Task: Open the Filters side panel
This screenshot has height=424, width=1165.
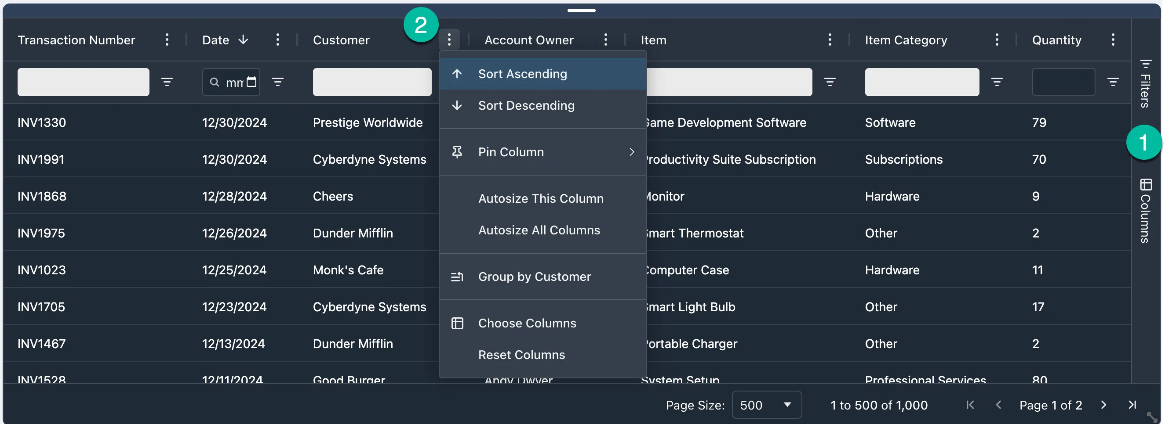Action: click(x=1145, y=83)
